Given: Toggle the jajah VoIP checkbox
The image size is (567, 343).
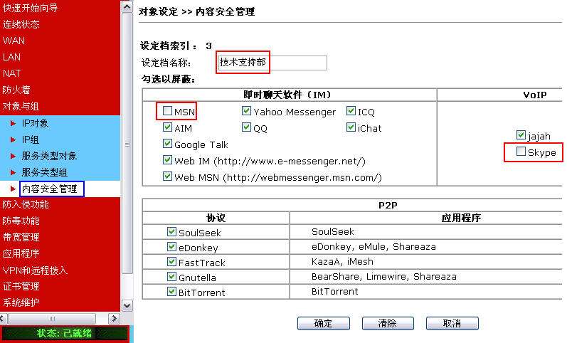Looking at the screenshot, I should pos(521,135).
